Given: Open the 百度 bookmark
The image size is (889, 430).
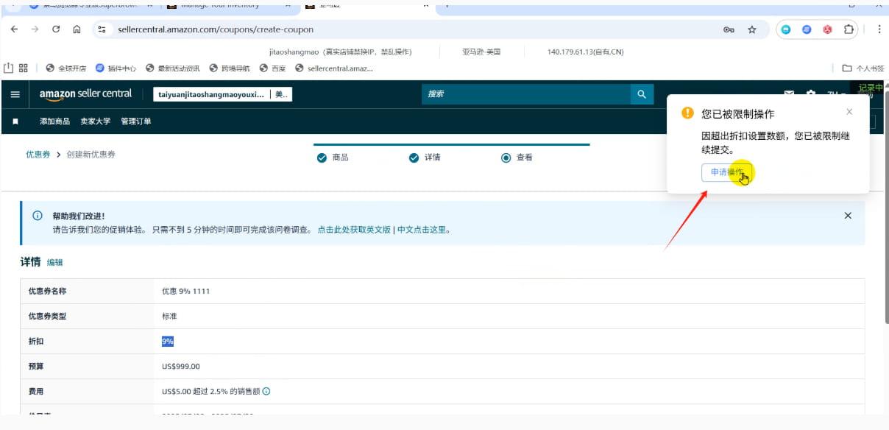Looking at the screenshot, I should click(272, 68).
